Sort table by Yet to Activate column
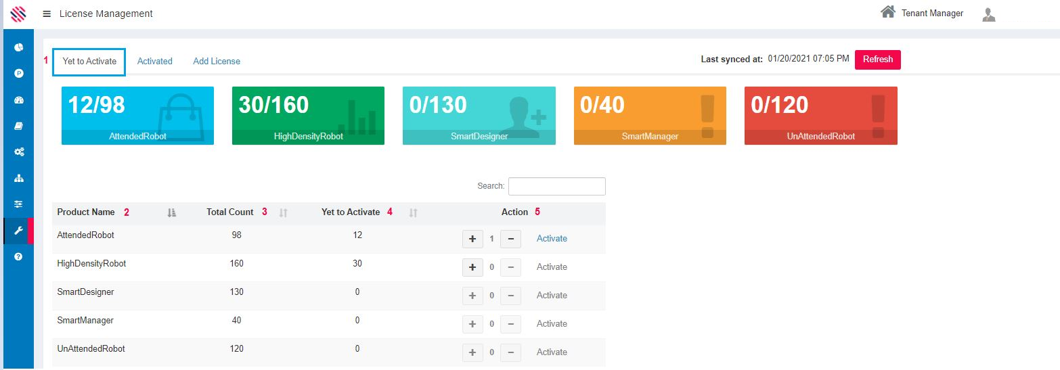1060x370 pixels. (x=413, y=212)
